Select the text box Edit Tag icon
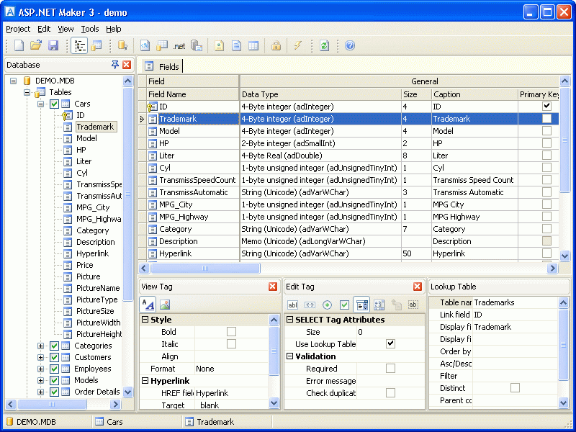This screenshot has width=576, height=432. click(292, 305)
